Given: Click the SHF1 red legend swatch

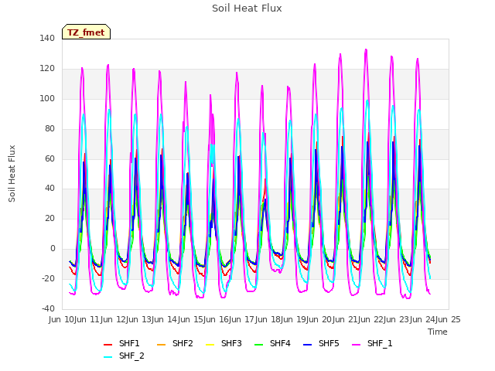Looking at the screenshot, I should (x=108, y=345).
